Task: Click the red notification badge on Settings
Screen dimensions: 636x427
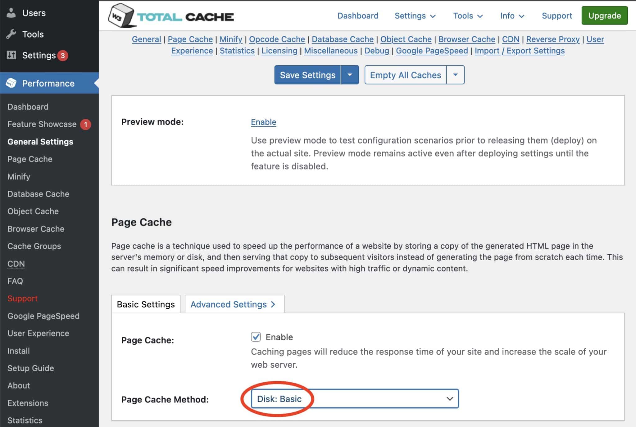Action: 63,55
